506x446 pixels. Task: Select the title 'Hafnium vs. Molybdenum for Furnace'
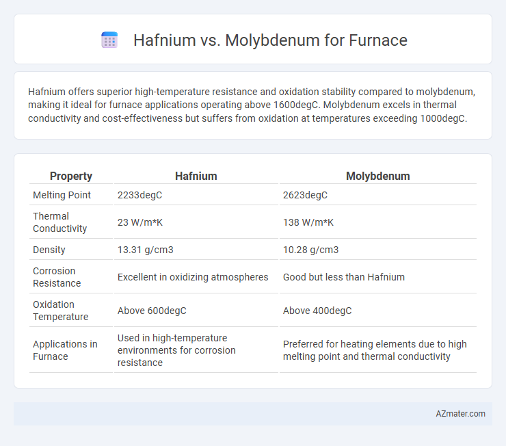[x=270, y=40]
